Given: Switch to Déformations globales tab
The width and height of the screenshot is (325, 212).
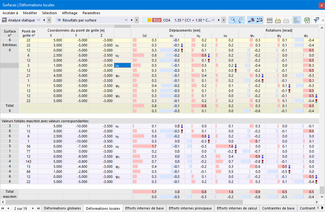Looking at the screenshot, I should click(x=62, y=208).
